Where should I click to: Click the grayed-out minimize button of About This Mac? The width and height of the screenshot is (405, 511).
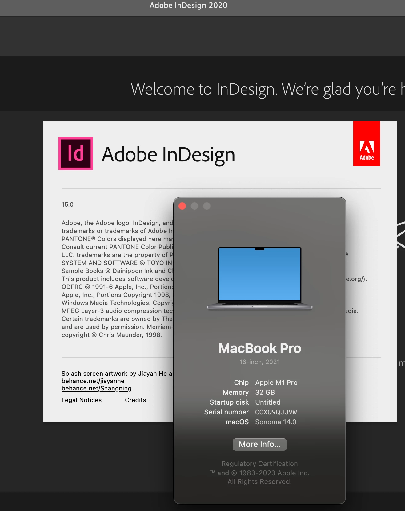click(194, 206)
